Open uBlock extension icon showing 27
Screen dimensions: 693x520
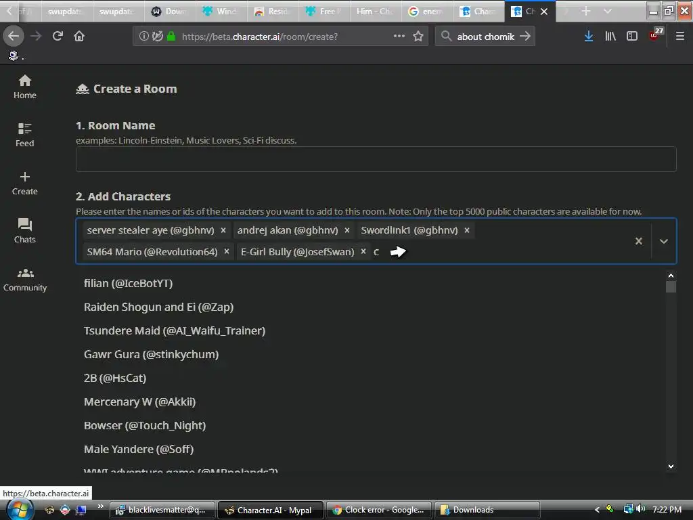[656, 35]
